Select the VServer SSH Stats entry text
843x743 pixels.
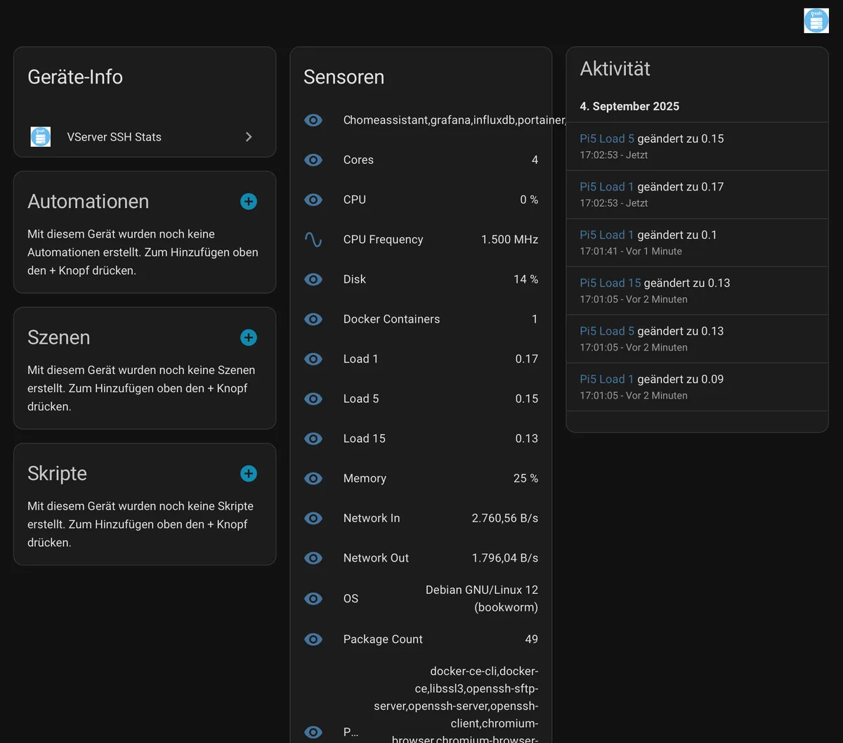point(115,137)
